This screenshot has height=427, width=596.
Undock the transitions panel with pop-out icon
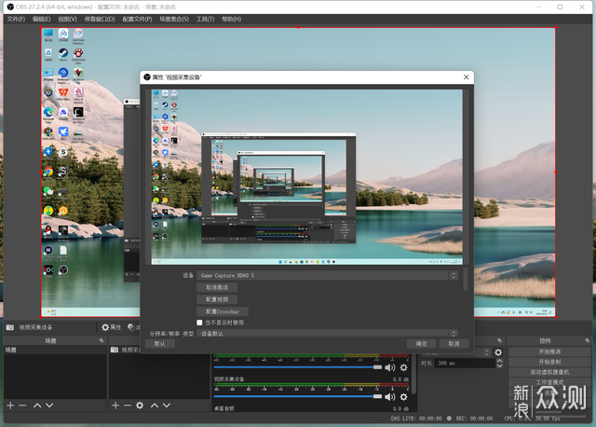coord(499,340)
